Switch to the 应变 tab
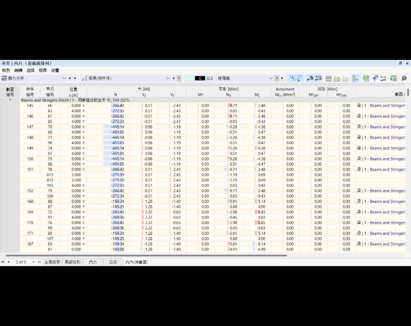Screen dimensions: 411x326 pos(113,262)
